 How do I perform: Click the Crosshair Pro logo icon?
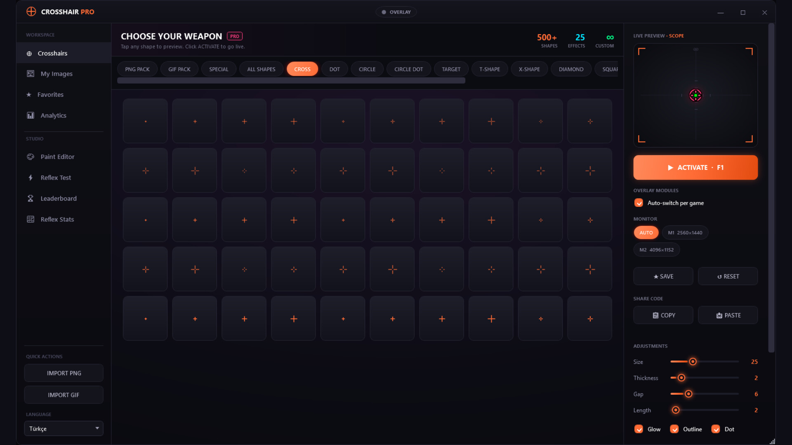tap(31, 12)
